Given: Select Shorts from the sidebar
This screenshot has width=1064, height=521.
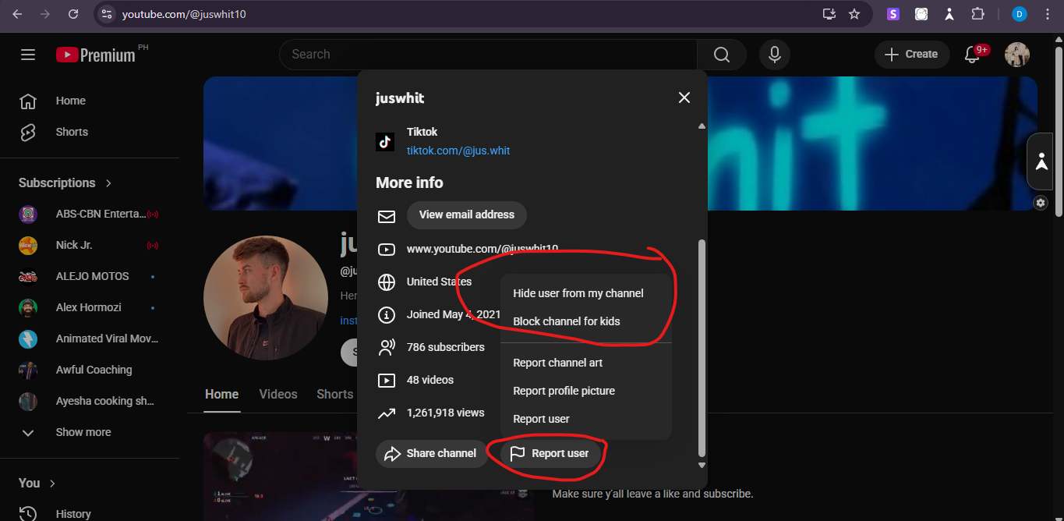Looking at the screenshot, I should (71, 132).
